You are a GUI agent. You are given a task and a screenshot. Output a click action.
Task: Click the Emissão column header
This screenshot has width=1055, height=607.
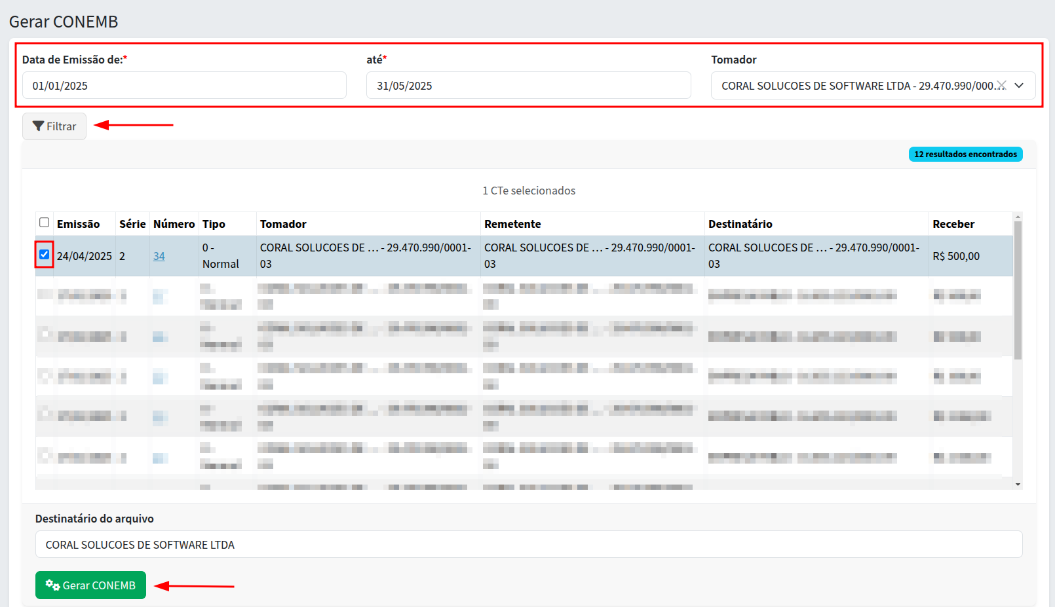click(79, 224)
